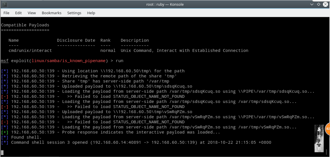330x157 pixels.
Task: Click the green [+] status marker
Action: coord(5,132)
